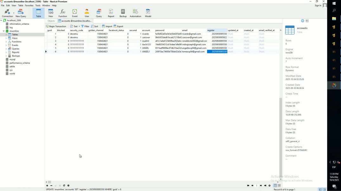Click the Event toolbar icon
This screenshot has width=341, height=191.
tap(75, 13)
